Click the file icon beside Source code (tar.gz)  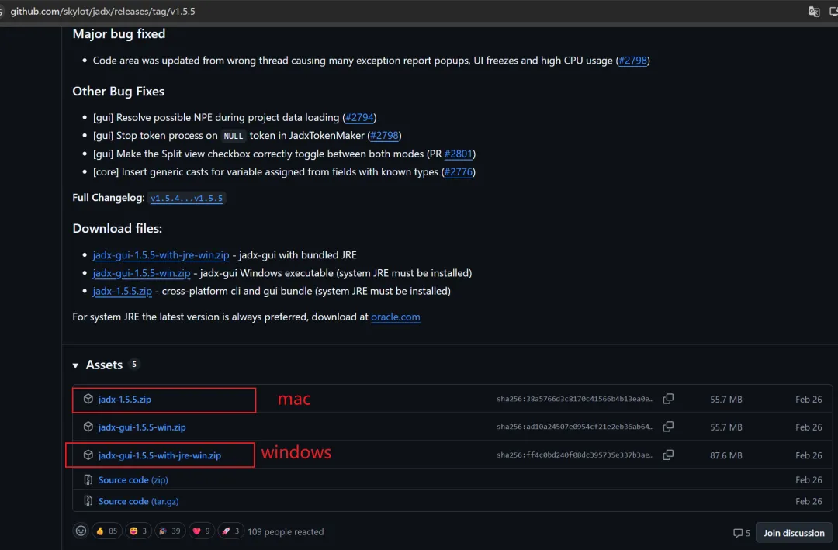(x=88, y=501)
